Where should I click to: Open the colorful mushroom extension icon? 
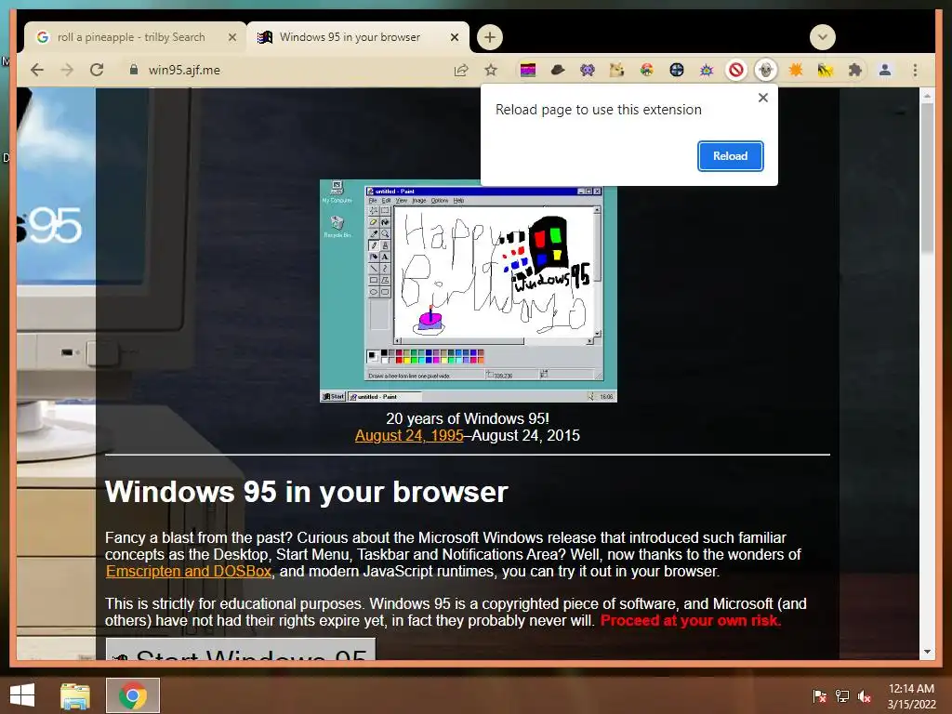tap(647, 70)
